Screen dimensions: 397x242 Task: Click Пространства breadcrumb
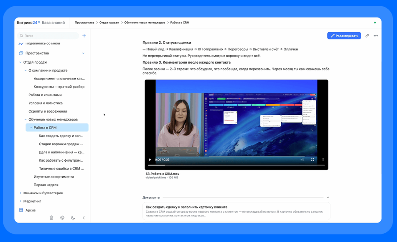(84, 23)
